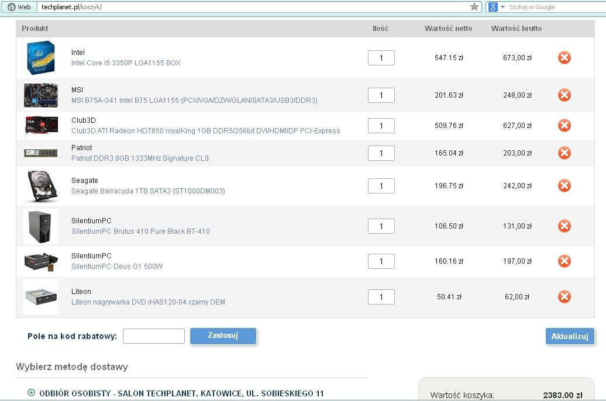Click the 627,00 zł gross price
The height and width of the screenshot is (401, 606).
pyautogui.click(x=517, y=126)
